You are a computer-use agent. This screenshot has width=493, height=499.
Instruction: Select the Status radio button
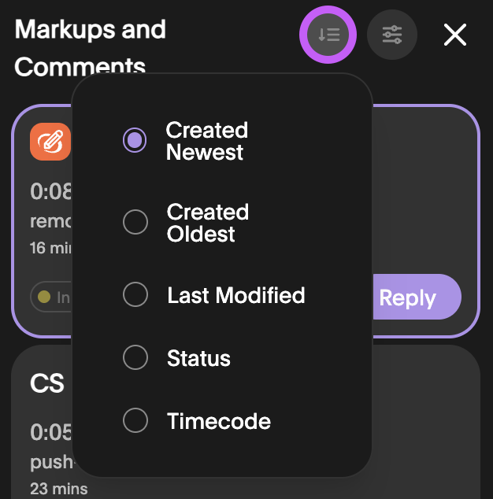pyautogui.click(x=135, y=357)
